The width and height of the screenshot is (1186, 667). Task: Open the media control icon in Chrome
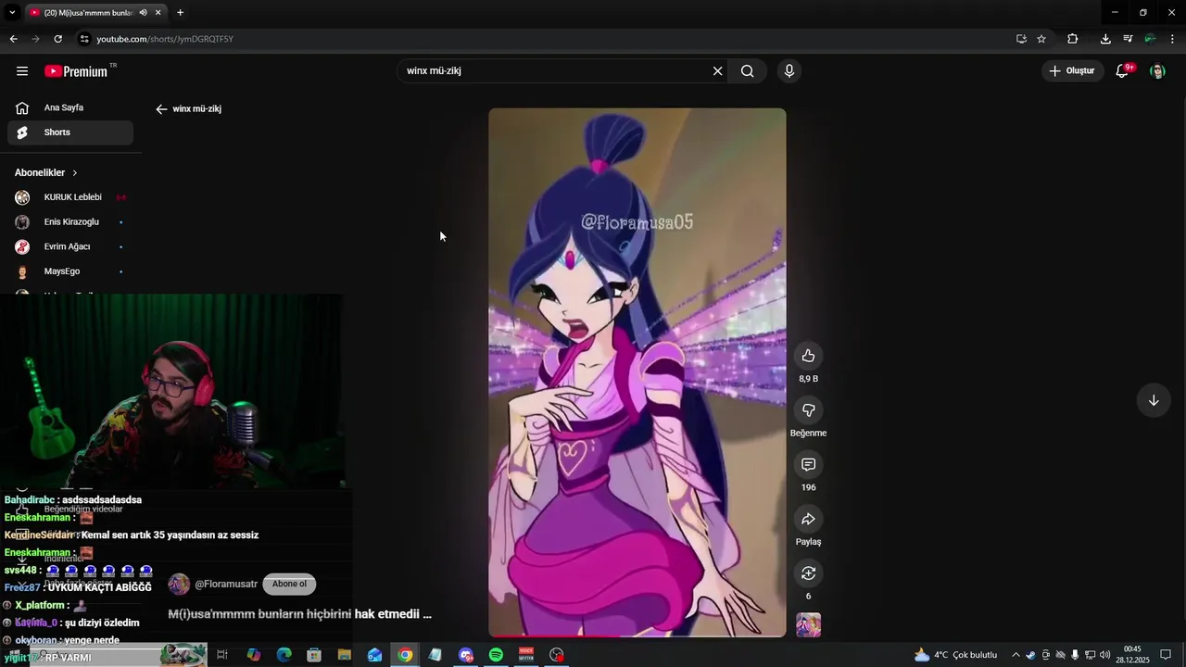pos(1128,39)
